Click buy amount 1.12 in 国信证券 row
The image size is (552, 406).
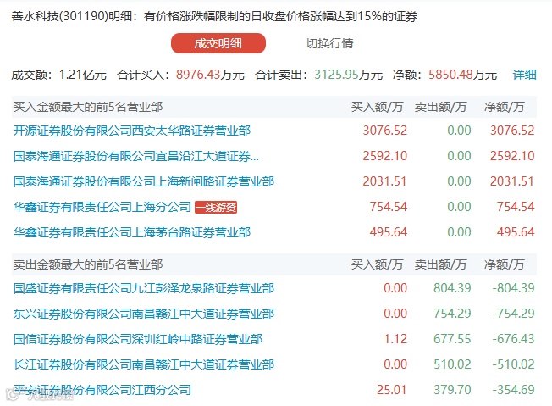tap(395, 339)
